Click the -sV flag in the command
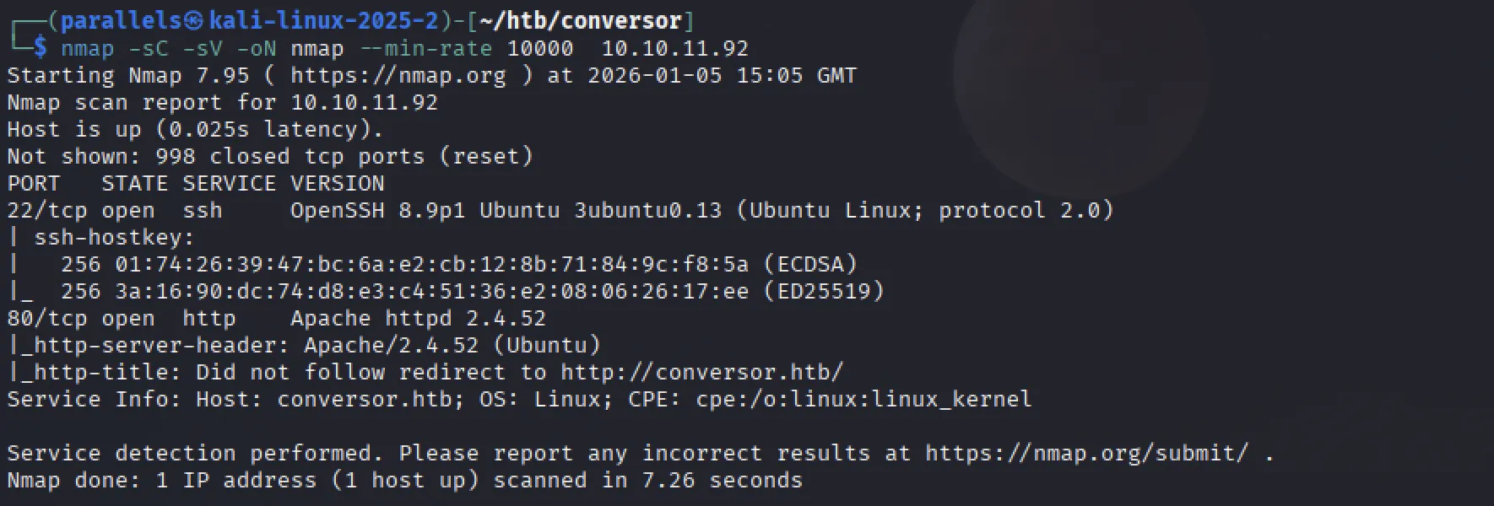 202,48
